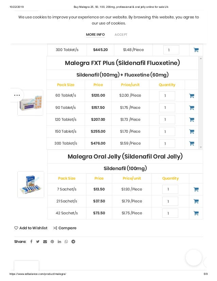This screenshot has height=281, width=217.
Task: Share product via email icon
Action: [x=45, y=242]
